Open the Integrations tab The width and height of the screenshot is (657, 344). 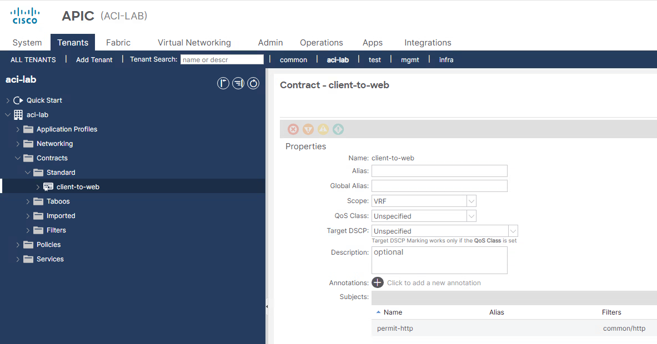point(428,43)
